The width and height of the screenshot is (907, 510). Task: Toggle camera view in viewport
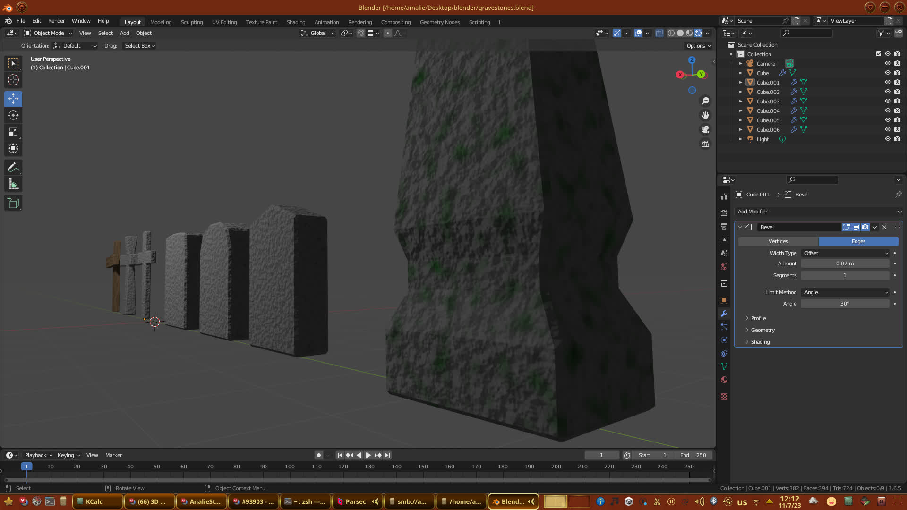click(705, 129)
